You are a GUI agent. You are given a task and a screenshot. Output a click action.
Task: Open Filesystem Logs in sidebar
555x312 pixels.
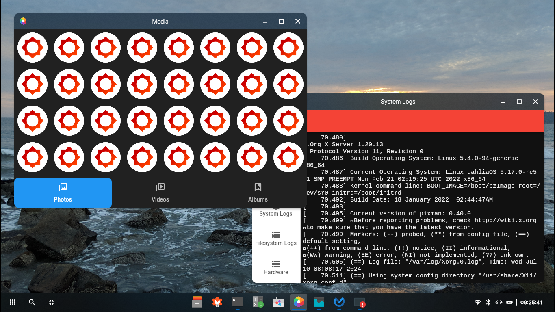pyautogui.click(x=276, y=238)
